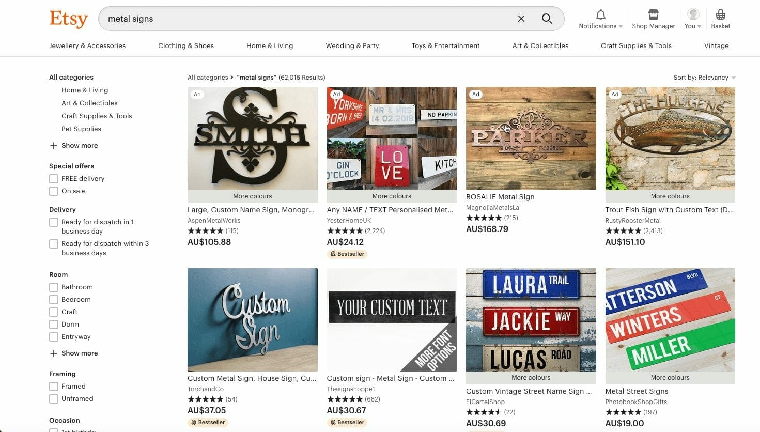Expand Show more under categories
The width and height of the screenshot is (760, 432).
74,145
